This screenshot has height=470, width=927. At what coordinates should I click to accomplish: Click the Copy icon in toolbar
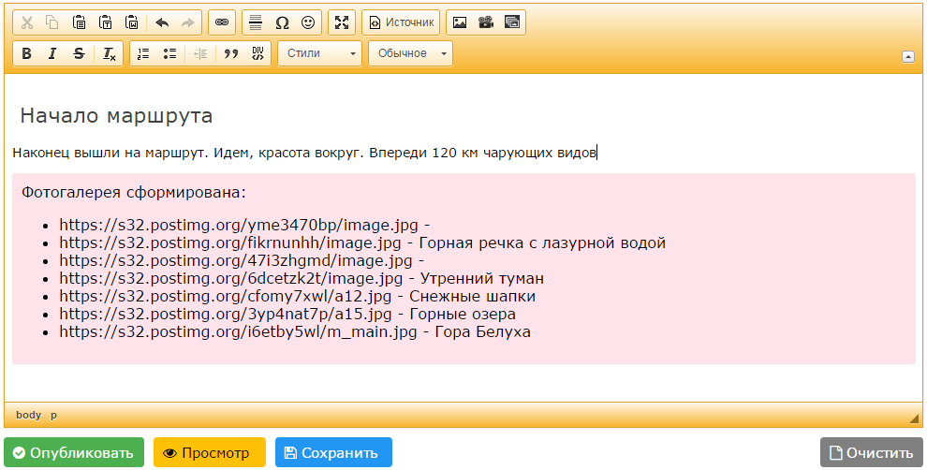(x=52, y=22)
